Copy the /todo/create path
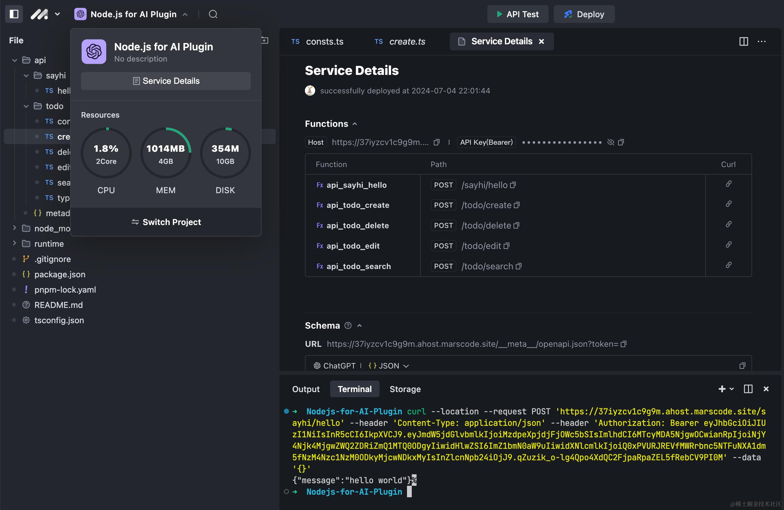Viewport: 784px width, 510px height. 516,205
